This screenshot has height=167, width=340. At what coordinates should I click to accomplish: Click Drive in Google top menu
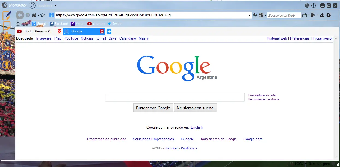[x=113, y=38]
